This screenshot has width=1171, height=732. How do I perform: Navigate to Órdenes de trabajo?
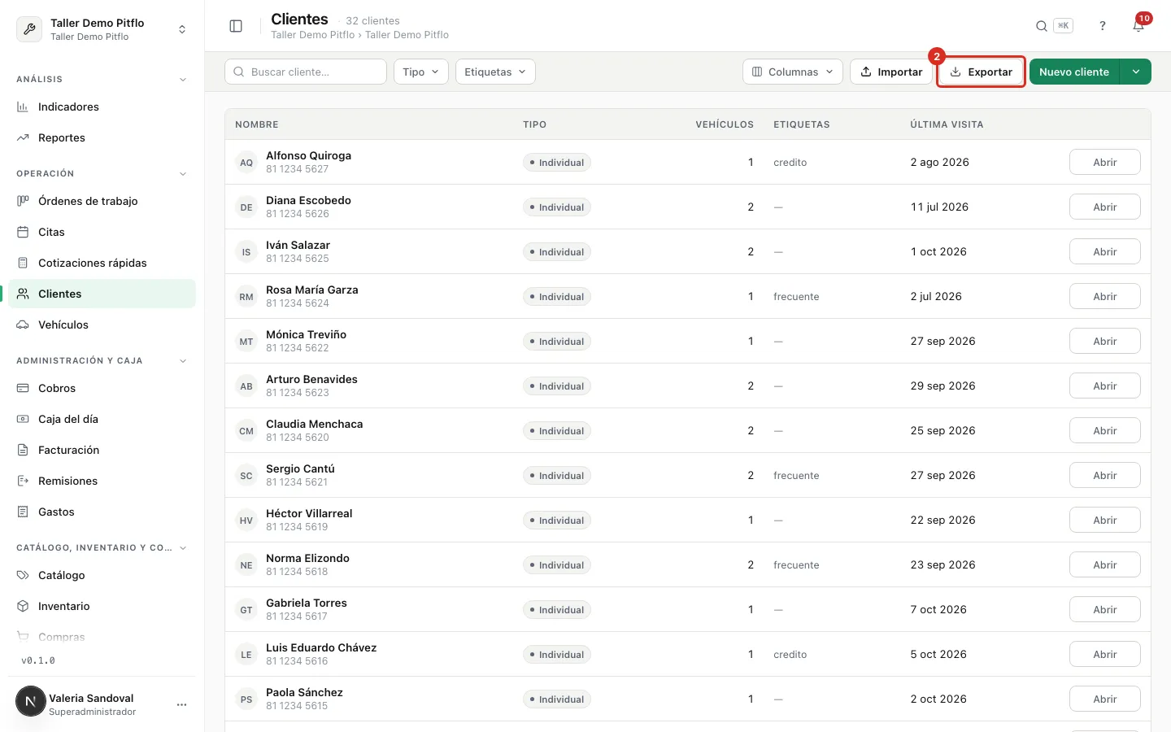pos(102,201)
